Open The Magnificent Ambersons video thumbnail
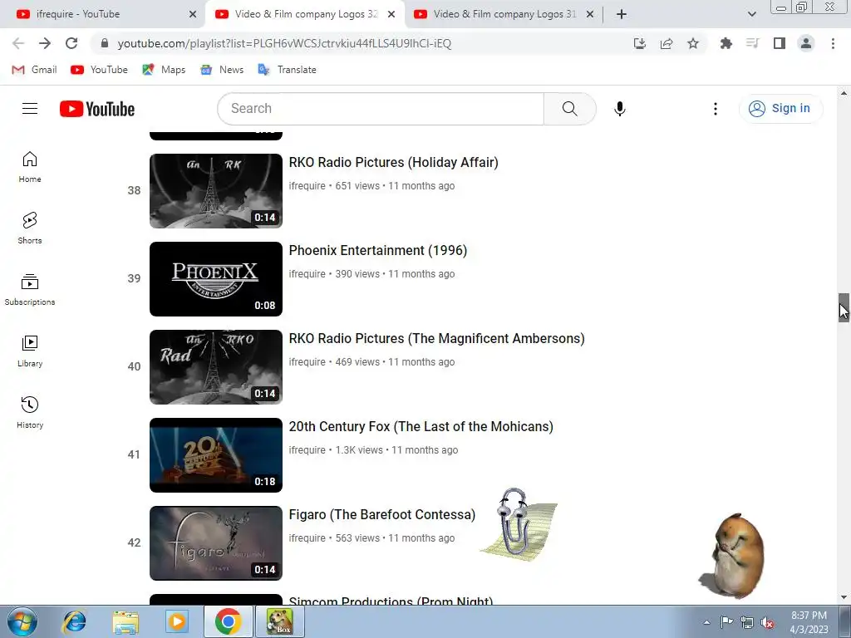Image resolution: width=851 pixels, height=638 pixels. [x=216, y=366]
